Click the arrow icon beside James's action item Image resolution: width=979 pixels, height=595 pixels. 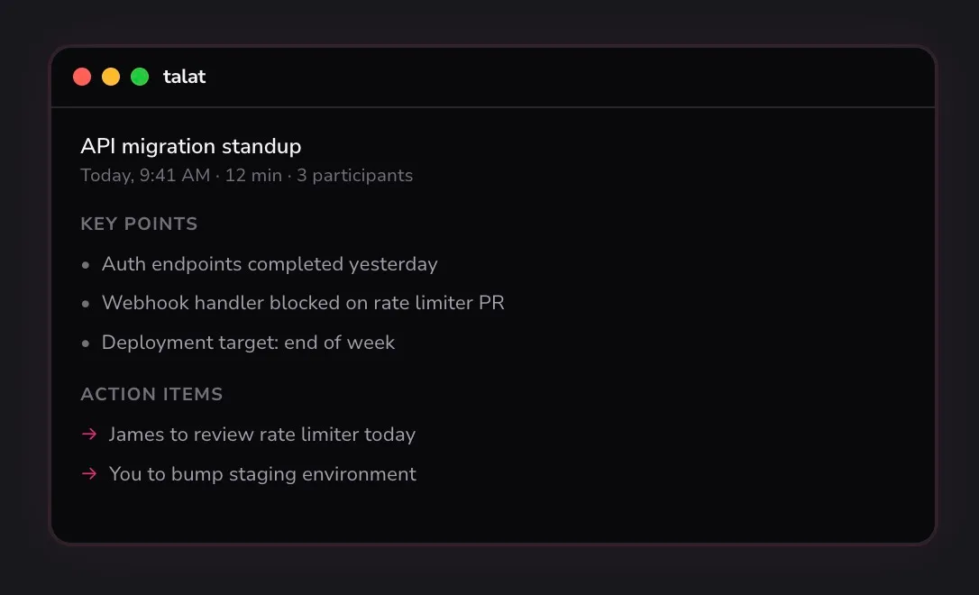click(88, 434)
